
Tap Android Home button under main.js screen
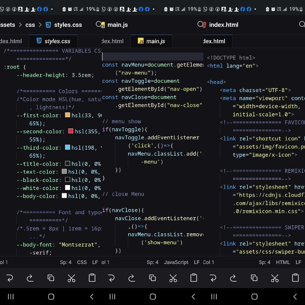pyautogui.click(x=153, y=297)
